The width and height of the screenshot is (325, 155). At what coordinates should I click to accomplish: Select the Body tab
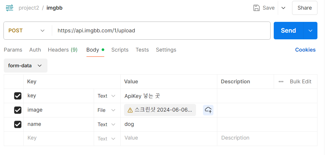pyautogui.click(x=95, y=50)
